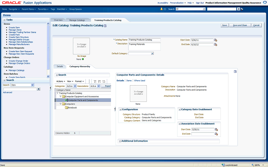This screenshot has width=268, height=167.
Task: Open the Association Start Date calendar icon
Action: (x=216, y=130)
